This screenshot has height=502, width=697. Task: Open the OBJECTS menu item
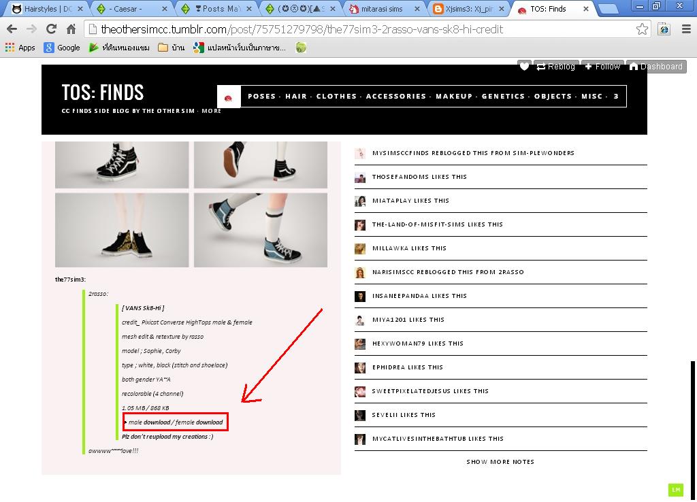[553, 97]
